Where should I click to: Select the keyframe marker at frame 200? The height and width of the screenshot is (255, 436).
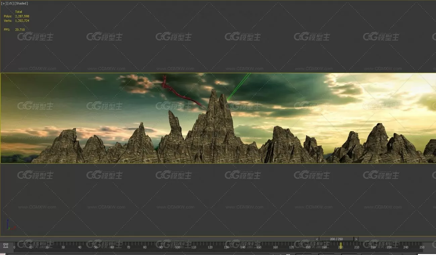tap(341, 246)
